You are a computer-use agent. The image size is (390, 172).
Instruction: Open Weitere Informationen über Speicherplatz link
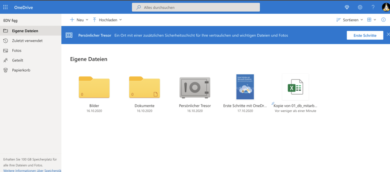pyautogui.click(x=32, y=171)
